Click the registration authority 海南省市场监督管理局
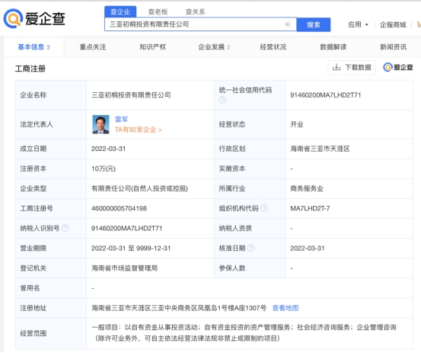The width and height of the screenshot is (421, 353). (x=124, y=268)
